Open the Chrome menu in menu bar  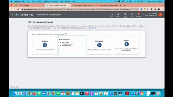tap(17, 1)
